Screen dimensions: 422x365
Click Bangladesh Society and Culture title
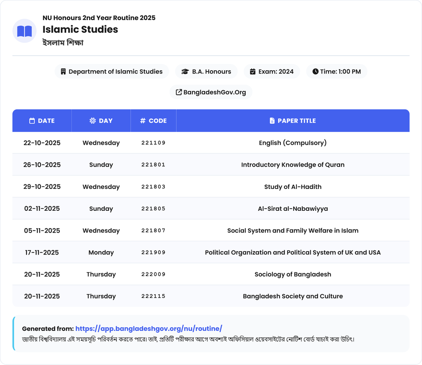[x=293, y=296]
